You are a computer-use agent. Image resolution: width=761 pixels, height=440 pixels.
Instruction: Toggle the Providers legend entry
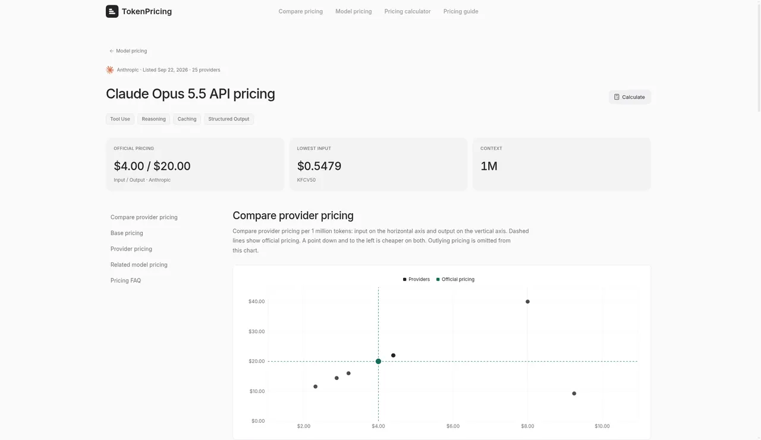click(416, 279)
